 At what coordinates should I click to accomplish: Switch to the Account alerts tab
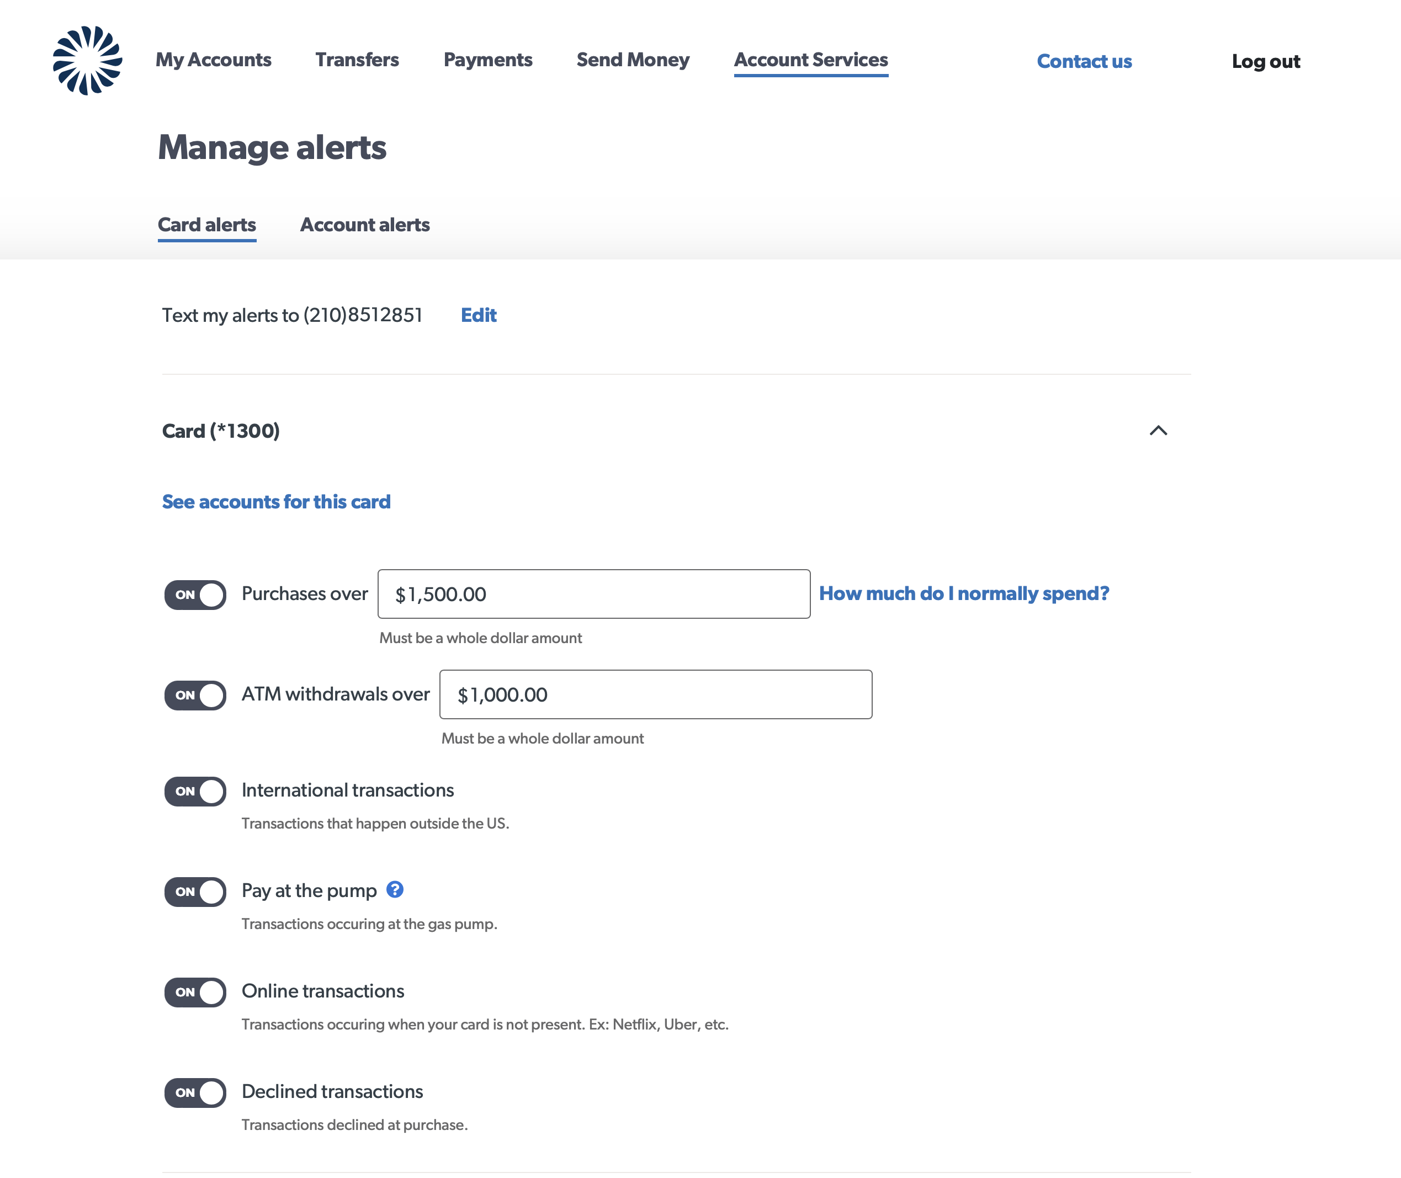pyautogui.click(x=365, y=225)
